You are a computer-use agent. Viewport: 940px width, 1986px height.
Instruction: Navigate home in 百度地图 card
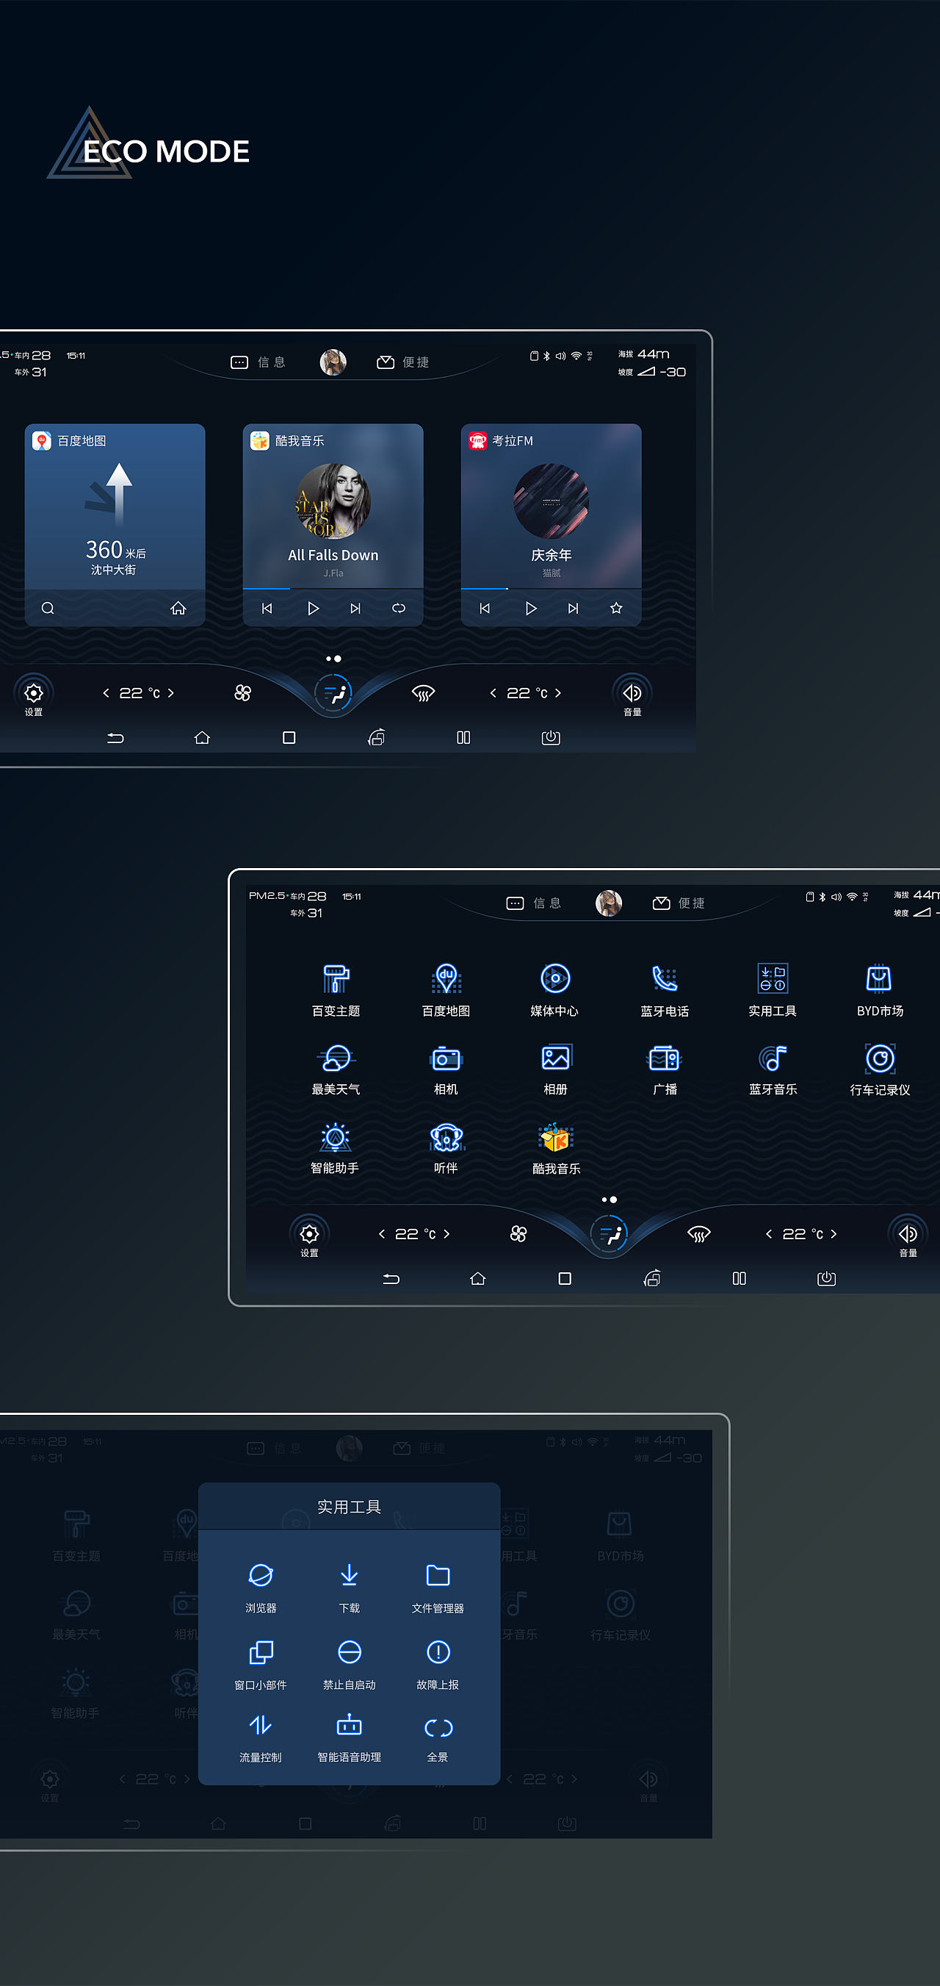(178, 609)
